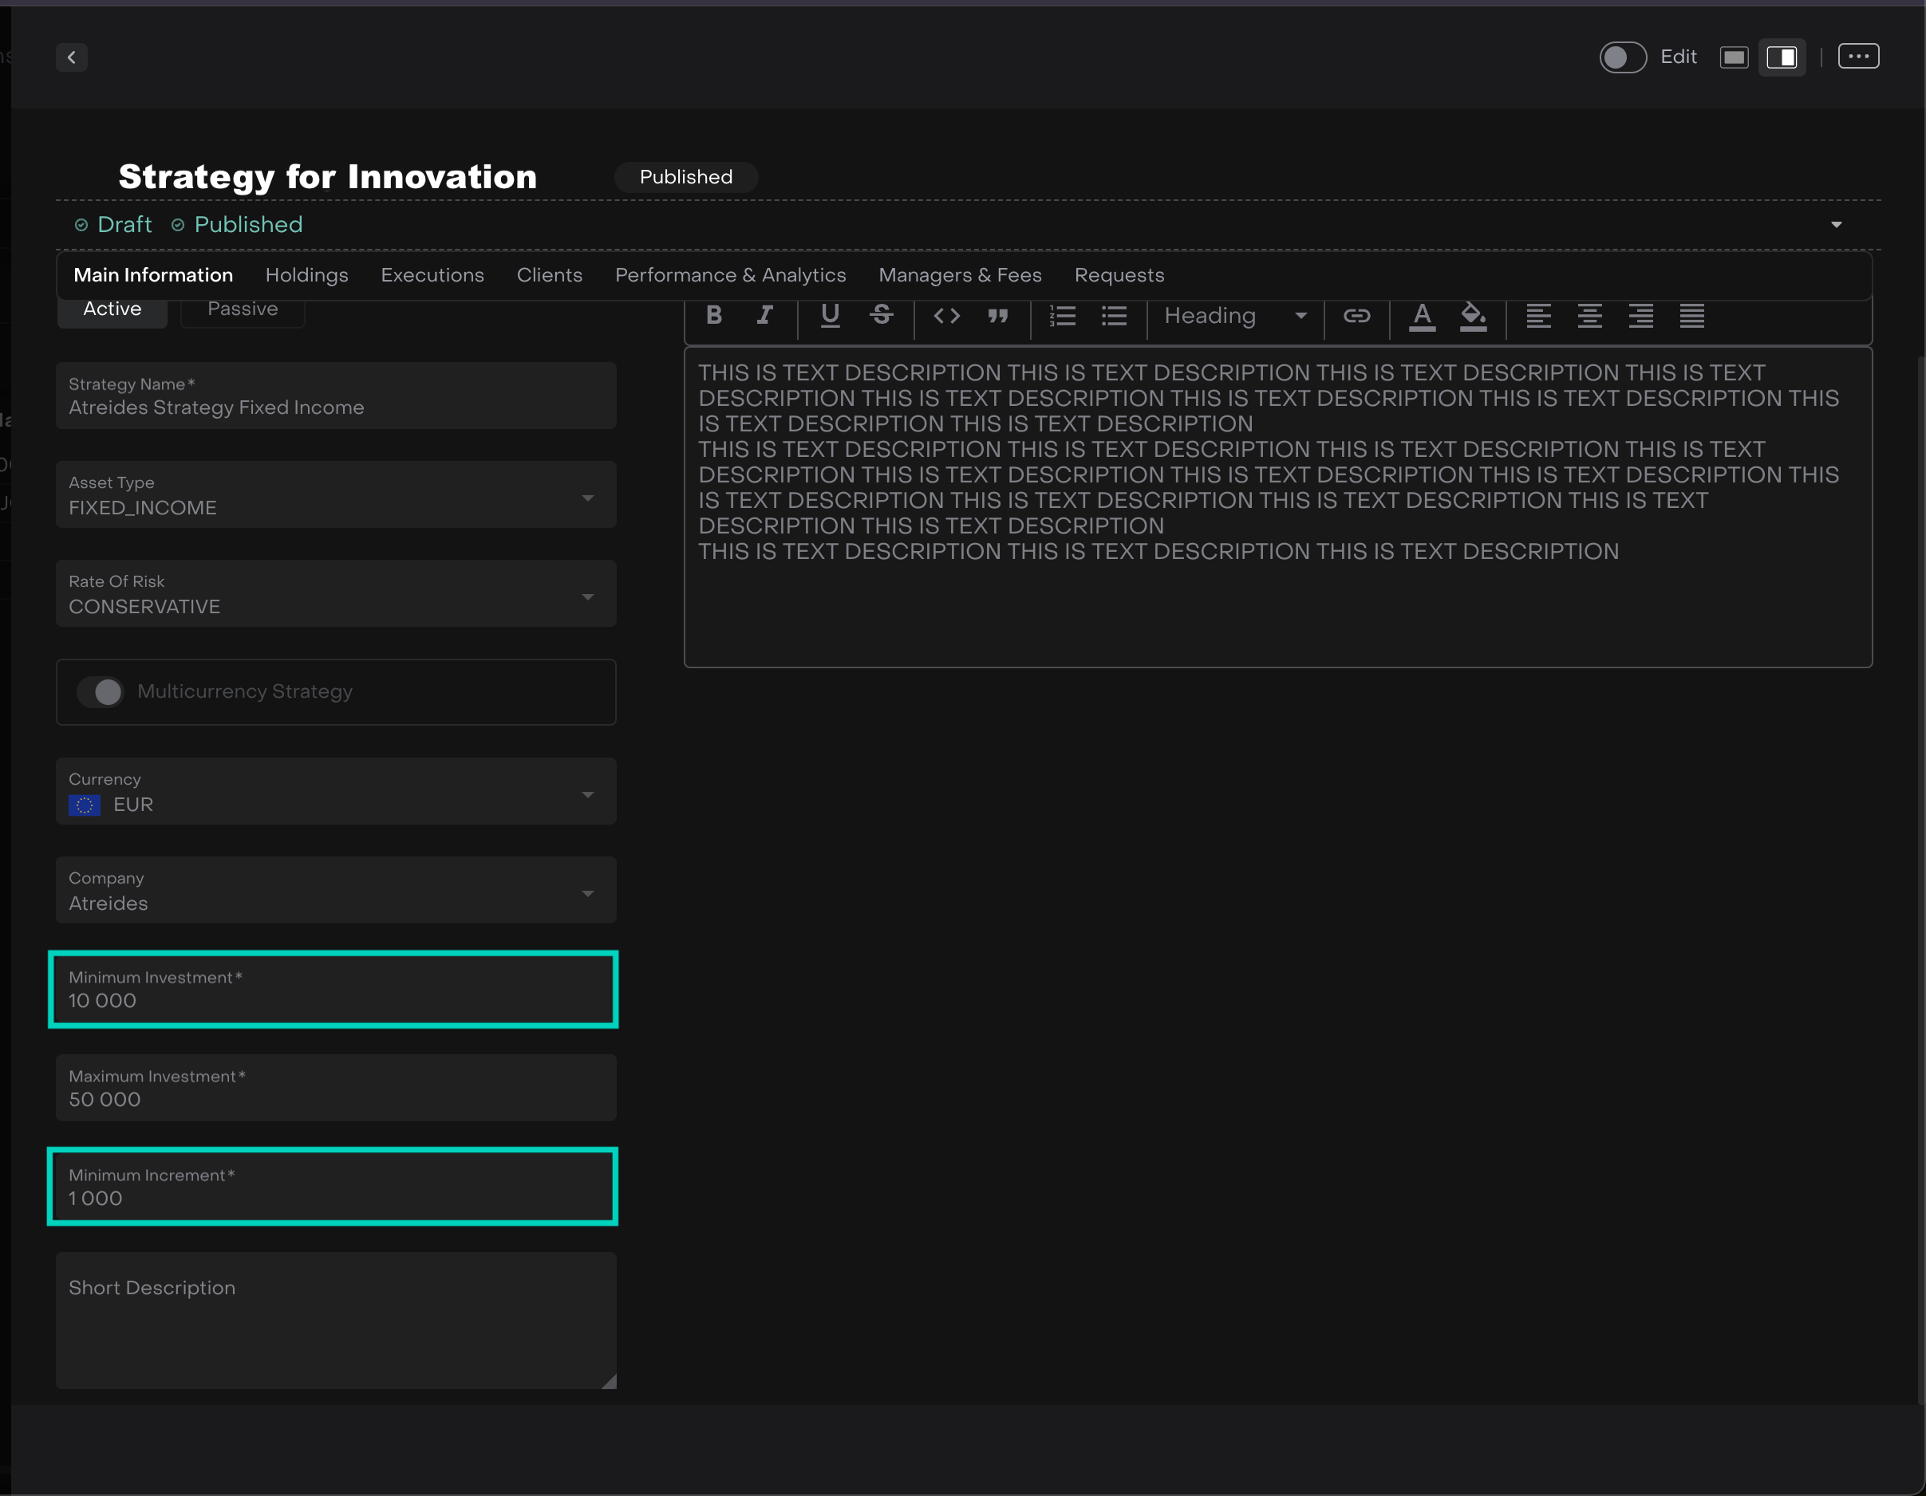Open the three-dot more options menu
This screenshot has width=1926, height=1496.
click(x=1858, y=57)
